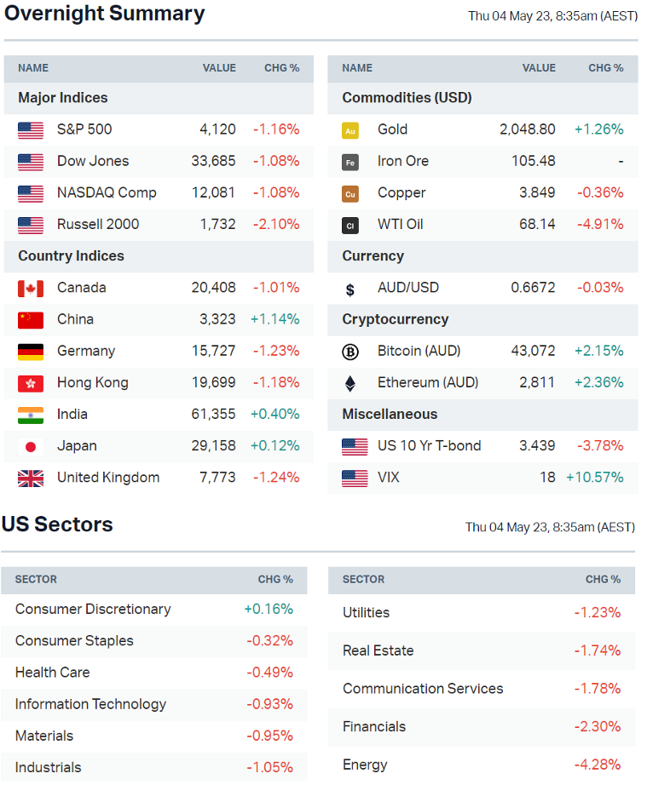Click the Canada flag icon

31,289
